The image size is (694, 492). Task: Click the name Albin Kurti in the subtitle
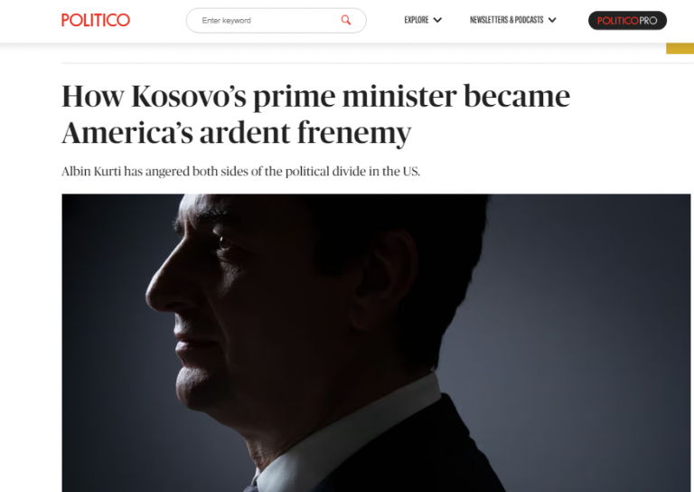91,171
